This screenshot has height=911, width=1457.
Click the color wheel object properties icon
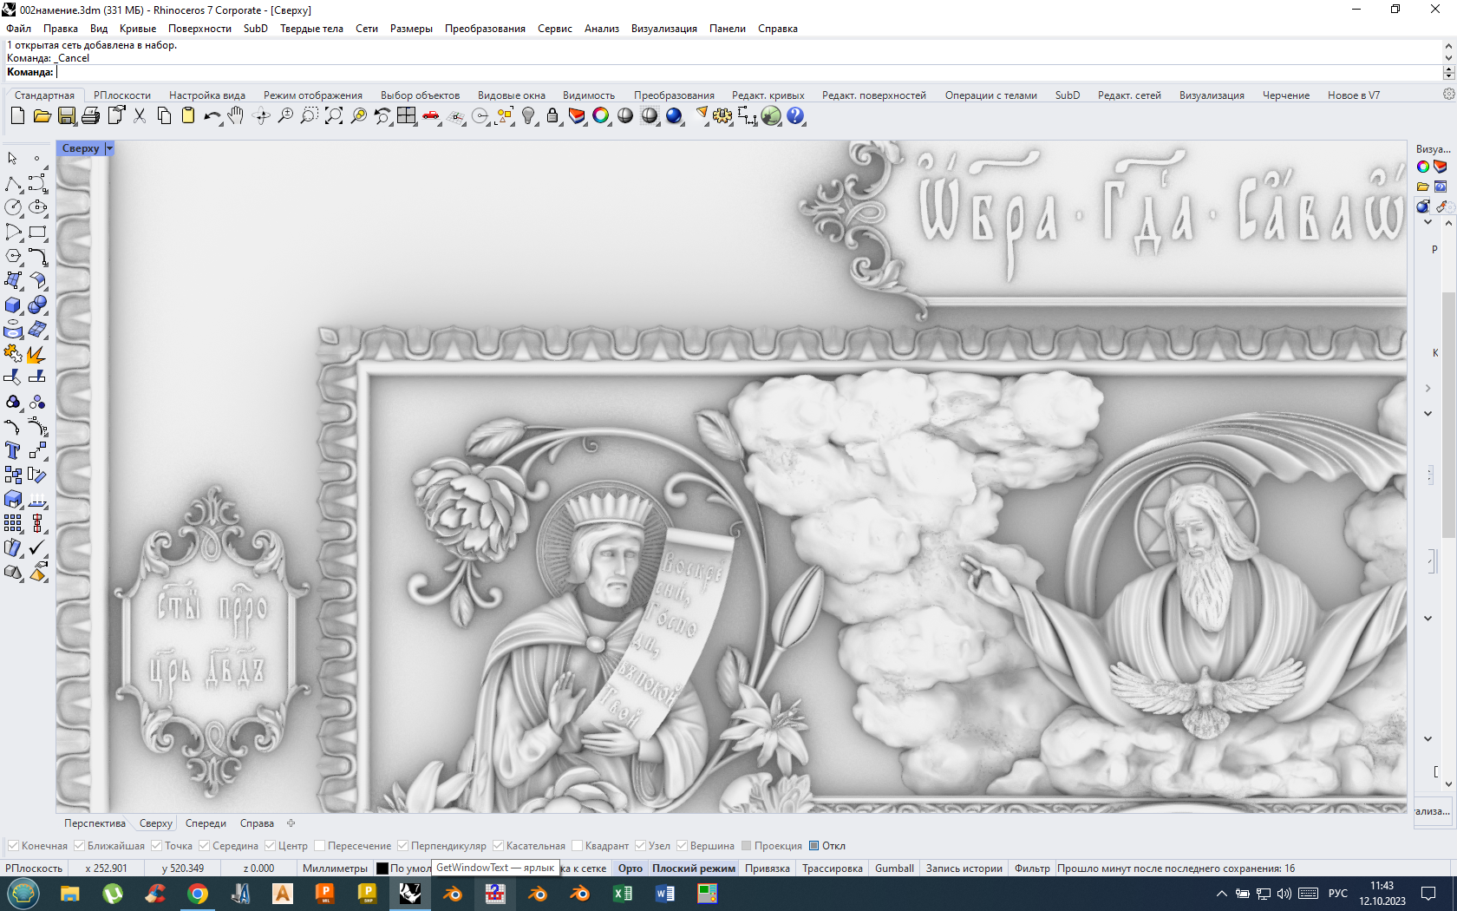pos(601,115)
